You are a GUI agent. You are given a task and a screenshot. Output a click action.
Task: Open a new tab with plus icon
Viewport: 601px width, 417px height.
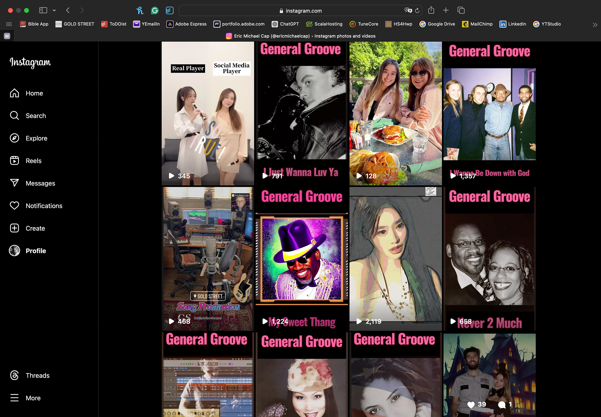pyautogui.click(x=446, y=10)
